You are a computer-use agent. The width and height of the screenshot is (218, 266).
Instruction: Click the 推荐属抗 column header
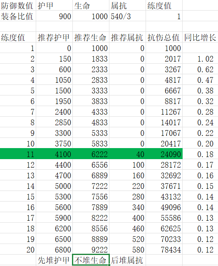click(x=127, y=37)
